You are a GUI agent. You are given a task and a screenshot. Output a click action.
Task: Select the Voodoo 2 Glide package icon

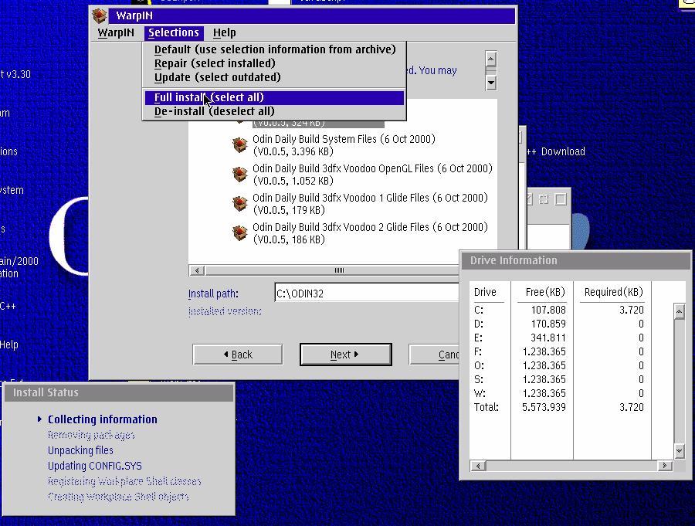[x=240, y=232]
